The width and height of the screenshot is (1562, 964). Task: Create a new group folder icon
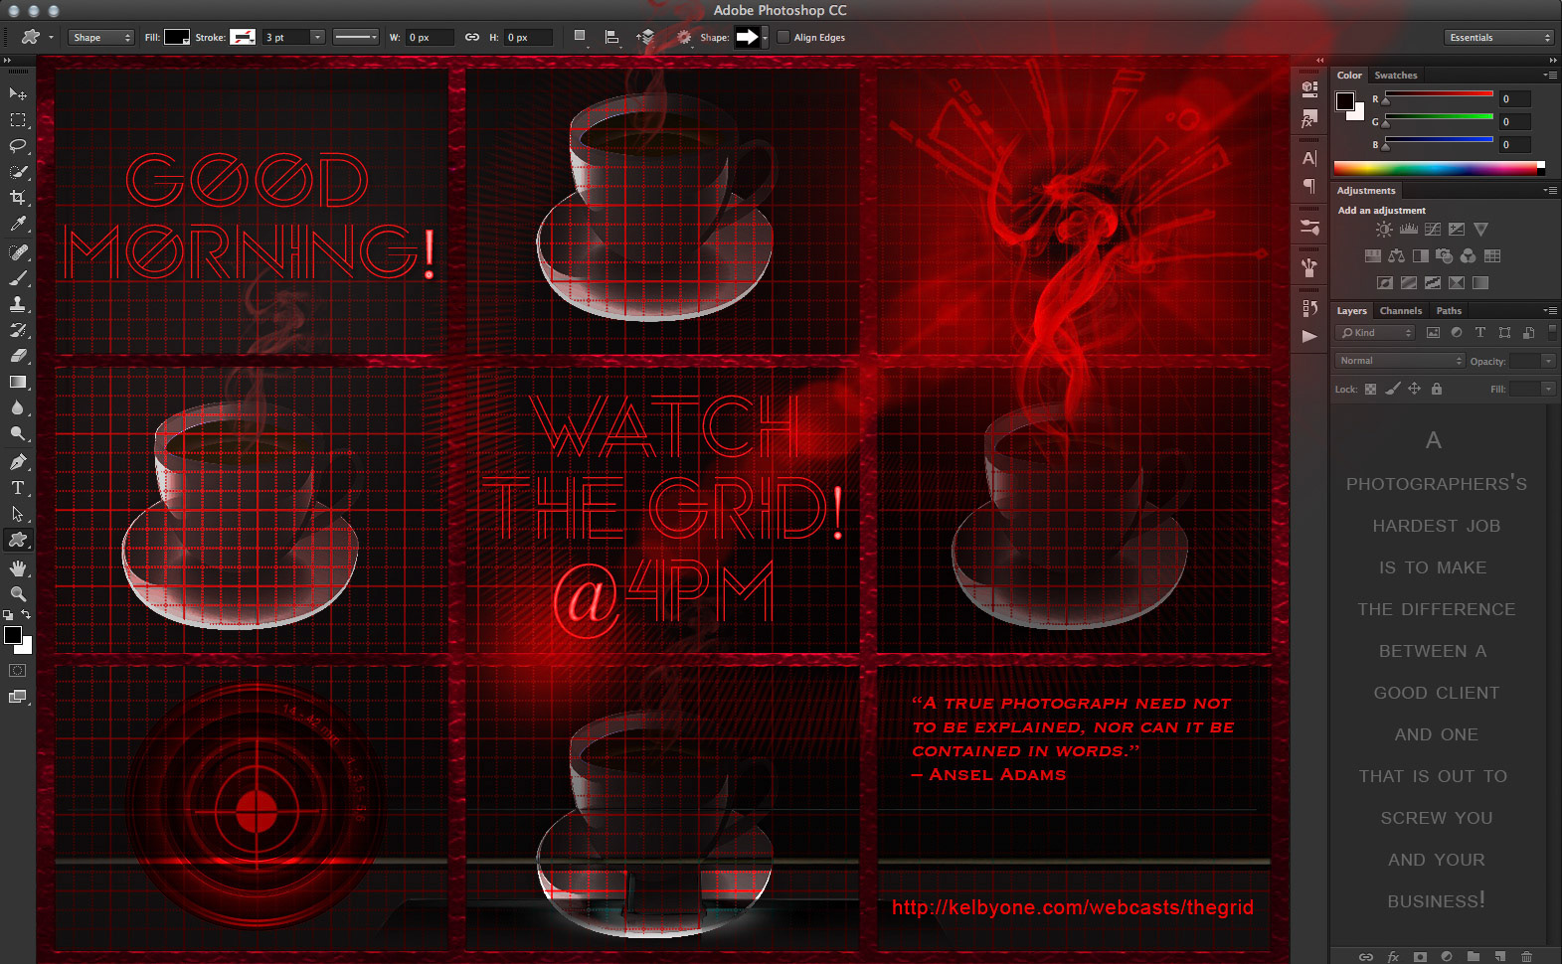[x=1473, y=956]
